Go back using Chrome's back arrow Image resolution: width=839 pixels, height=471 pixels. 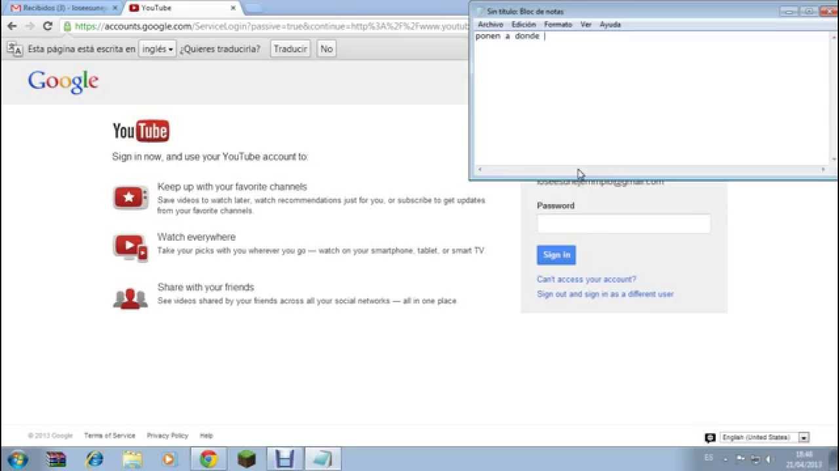point(12,26)
